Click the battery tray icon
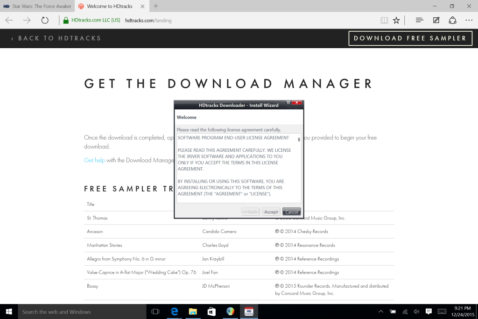This screenshot has height=319, width=478. point(393,312)
